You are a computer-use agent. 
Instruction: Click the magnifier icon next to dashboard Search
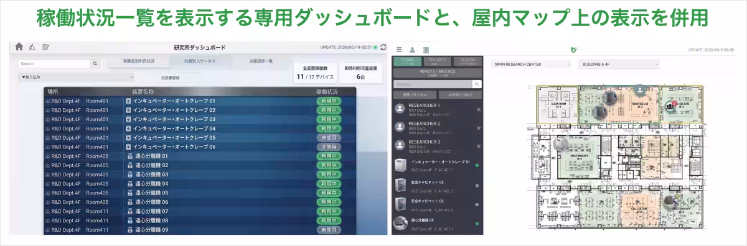[x=95, y=63]
